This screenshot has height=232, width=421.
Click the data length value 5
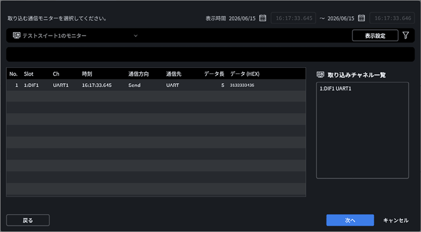(223, 85)
